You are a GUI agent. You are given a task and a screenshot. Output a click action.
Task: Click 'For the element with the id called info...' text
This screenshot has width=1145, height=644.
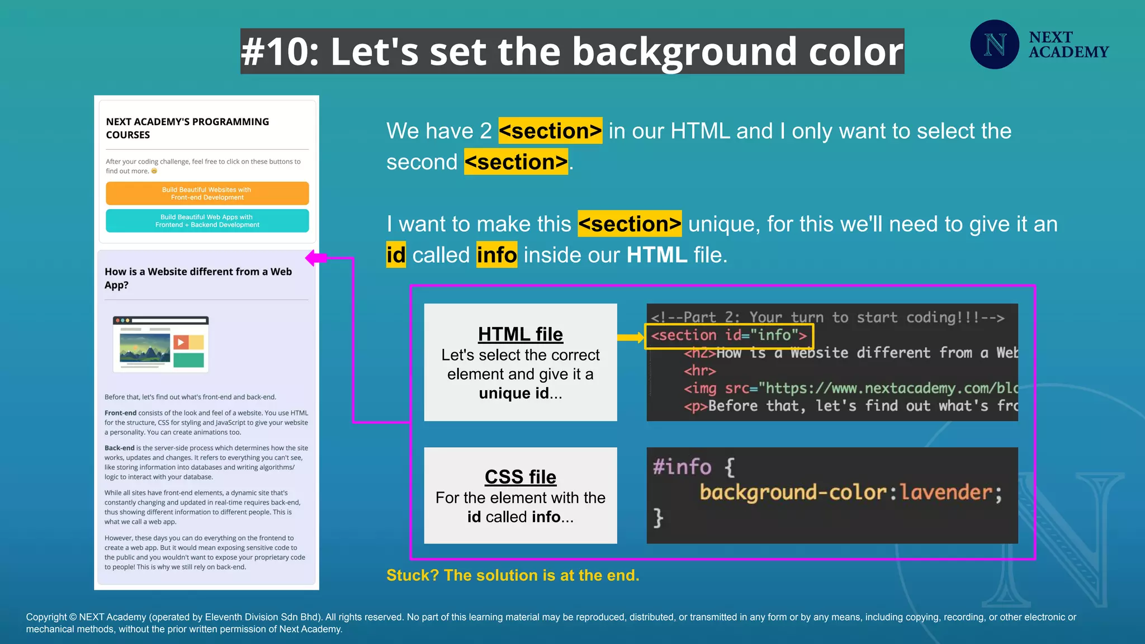(521, 507)
